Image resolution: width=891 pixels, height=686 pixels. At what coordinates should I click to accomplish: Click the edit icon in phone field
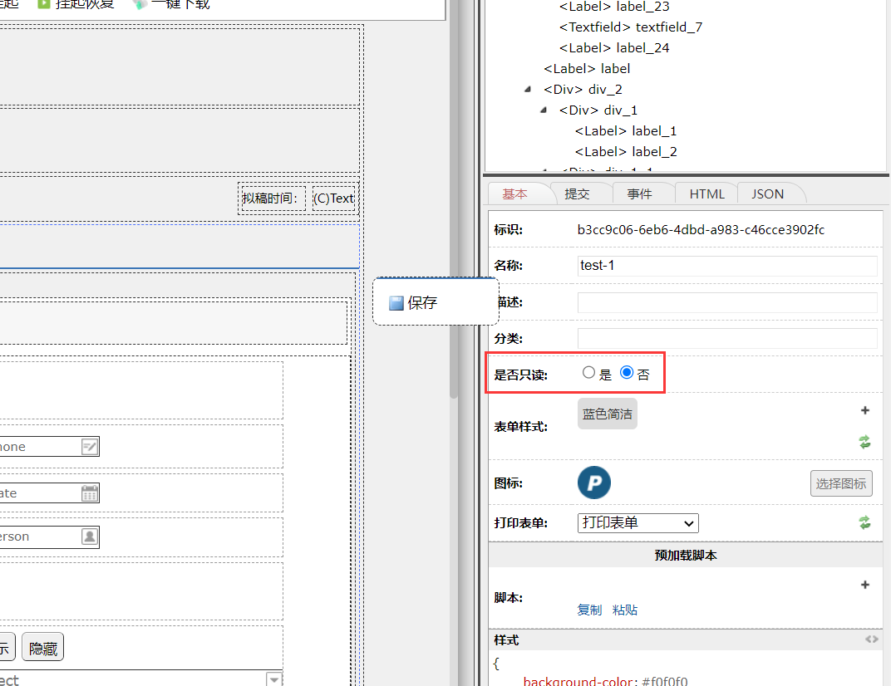(90, 447)
